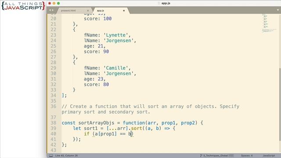
Task: Open the tab list dropdown arrow
Action: tap(278, 10)
